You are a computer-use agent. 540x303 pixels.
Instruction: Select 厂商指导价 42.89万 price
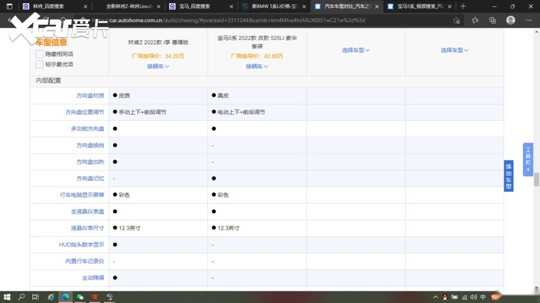pos(257,56)
